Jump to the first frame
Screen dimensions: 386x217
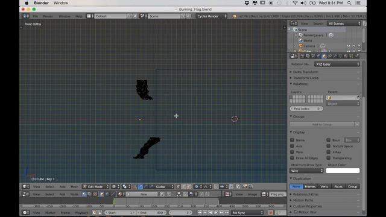pos(200,213)
